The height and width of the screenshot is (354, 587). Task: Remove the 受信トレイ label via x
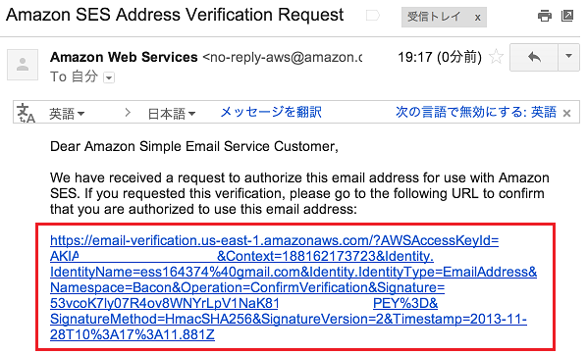click(477, 18)
